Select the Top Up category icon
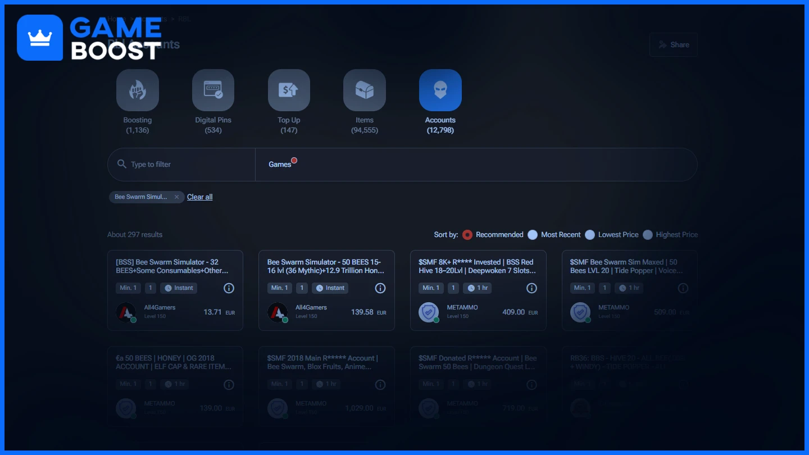This screenshot has height=455, width=809. pos(289,90)
